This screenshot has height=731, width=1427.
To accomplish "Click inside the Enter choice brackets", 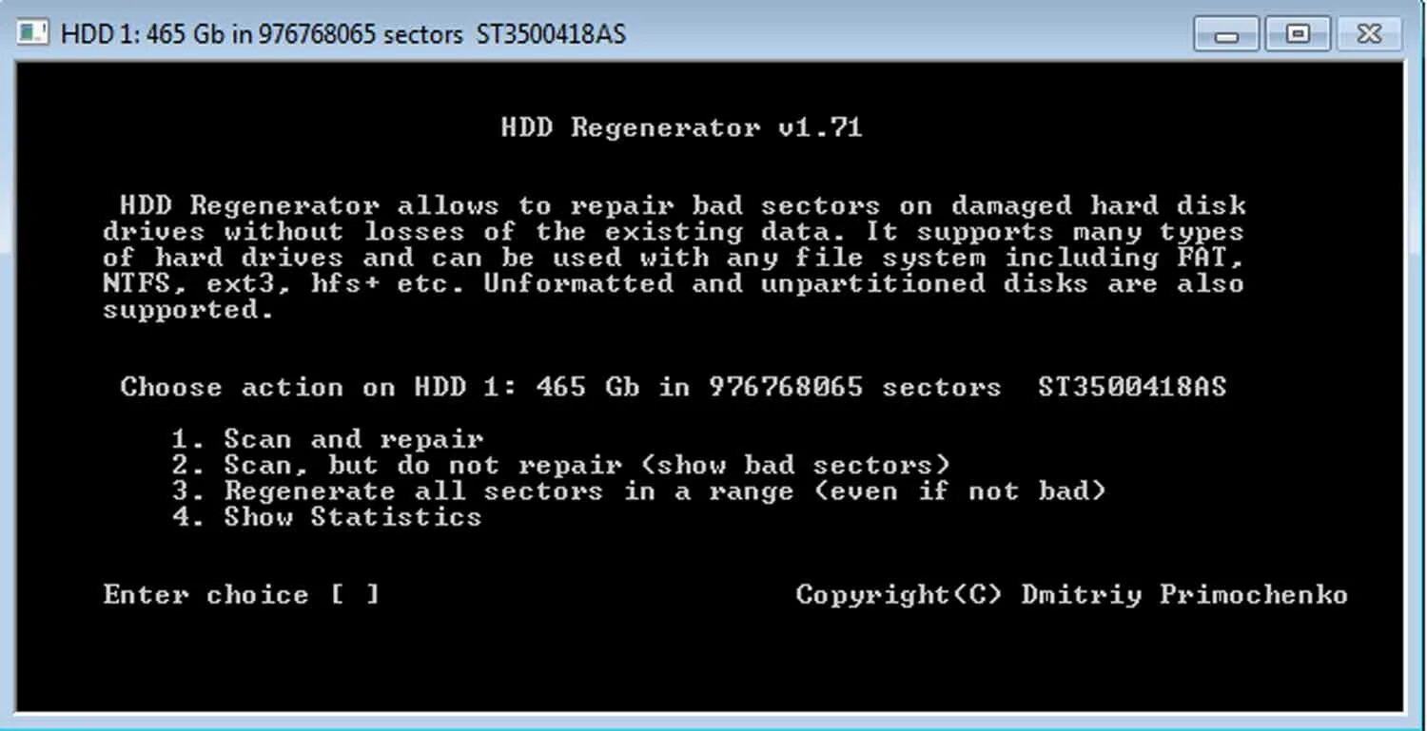I will coord(355,595).
